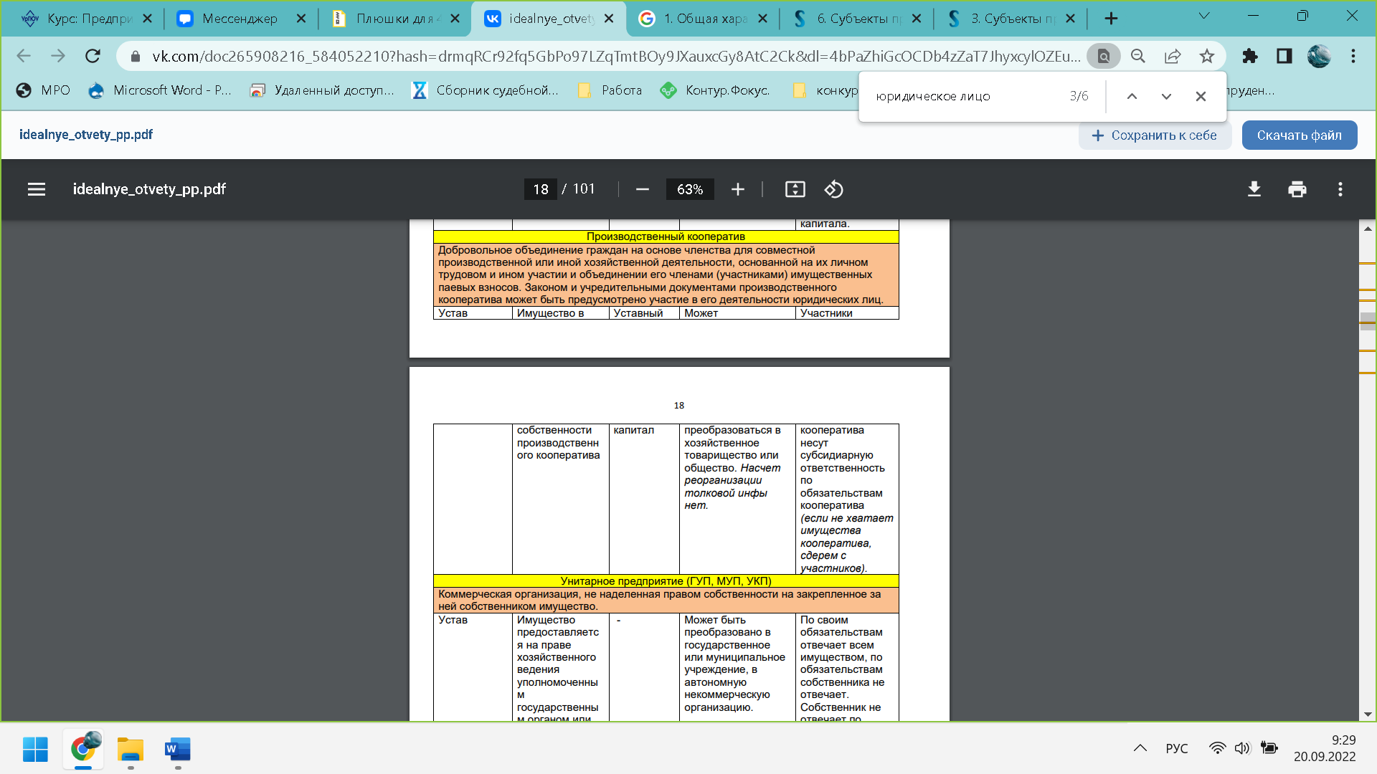Open Контур.Фокус bookmark
1377x774 pixels.
[716, 90]
